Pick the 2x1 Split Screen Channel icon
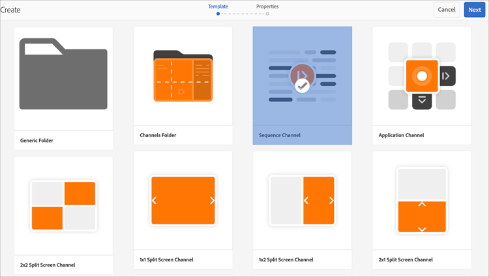This screenshot has width=489, height=277. pos(422,200)
